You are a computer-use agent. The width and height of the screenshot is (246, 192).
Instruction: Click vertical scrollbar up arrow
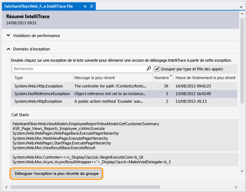242,14
